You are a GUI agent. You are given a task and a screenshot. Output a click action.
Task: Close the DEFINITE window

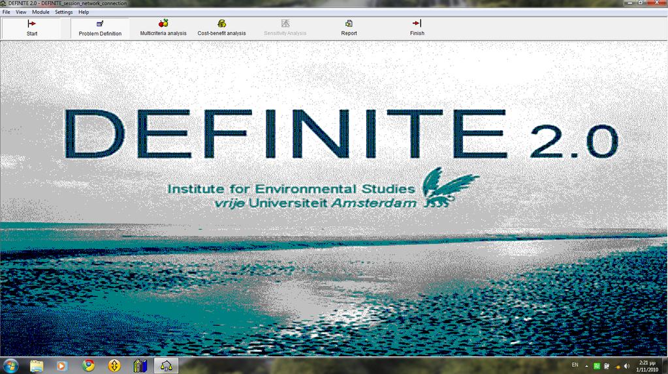pyautogui.click(x=656, y=3)
